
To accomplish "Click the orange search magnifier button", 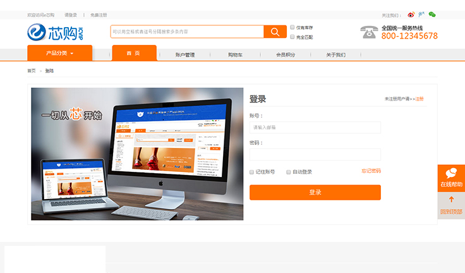I will tap(275, 32).
